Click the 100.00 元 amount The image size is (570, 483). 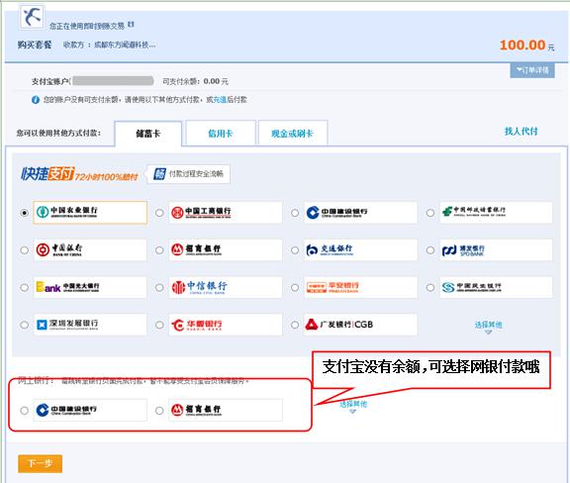point(526,46)
